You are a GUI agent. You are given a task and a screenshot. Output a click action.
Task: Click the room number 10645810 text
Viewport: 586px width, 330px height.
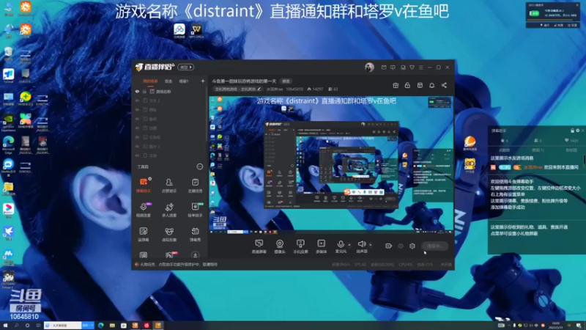pyautogui.click(x=294, y=89)
